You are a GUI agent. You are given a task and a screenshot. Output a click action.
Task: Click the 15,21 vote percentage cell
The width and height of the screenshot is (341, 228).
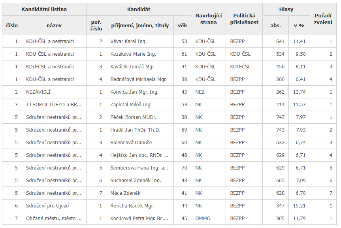tap(299, 205)
